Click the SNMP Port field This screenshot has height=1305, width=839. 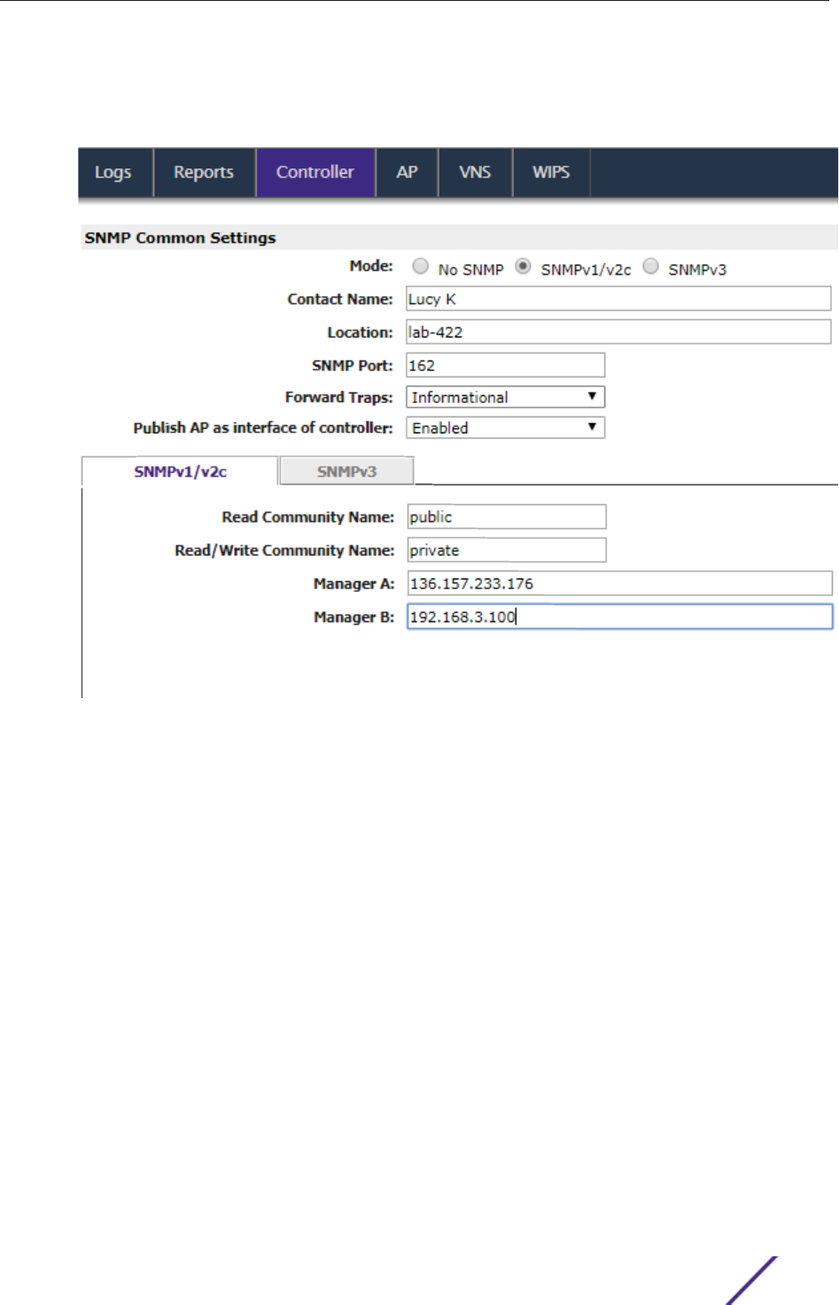[x=505, y=365]
